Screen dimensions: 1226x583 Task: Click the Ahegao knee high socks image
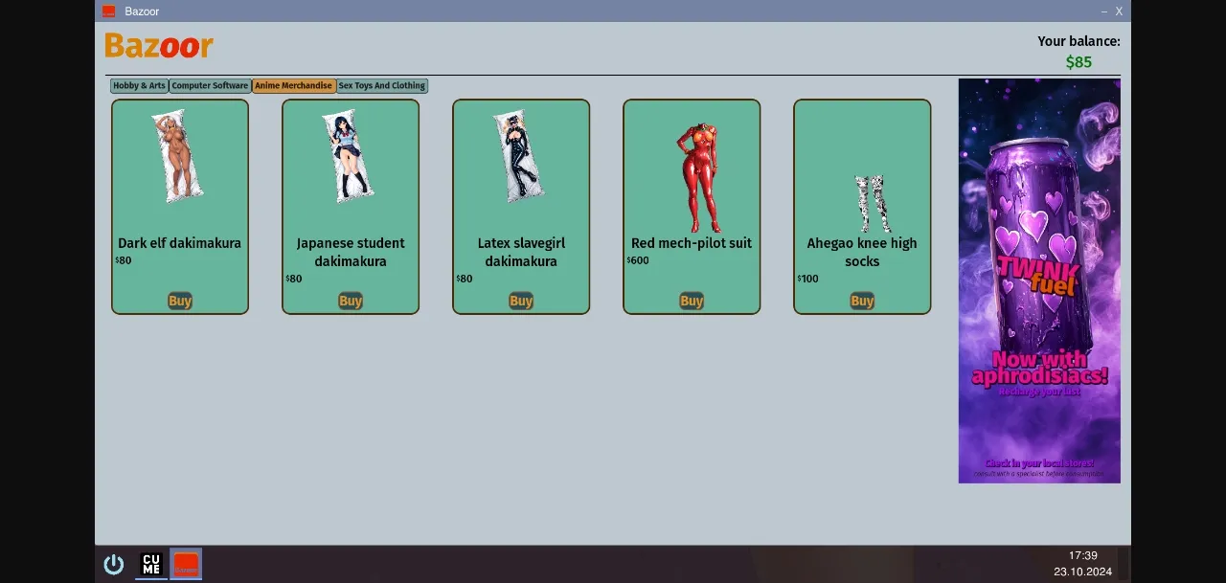coord(870,203)
